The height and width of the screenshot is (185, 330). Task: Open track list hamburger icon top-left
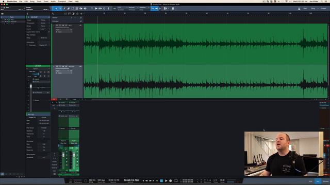(x=2, y=14)
